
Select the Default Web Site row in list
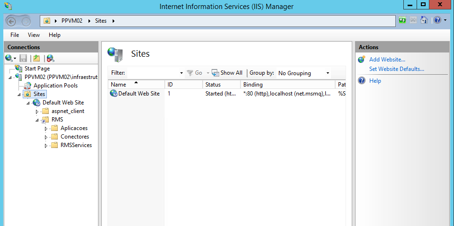click(139, 94)
